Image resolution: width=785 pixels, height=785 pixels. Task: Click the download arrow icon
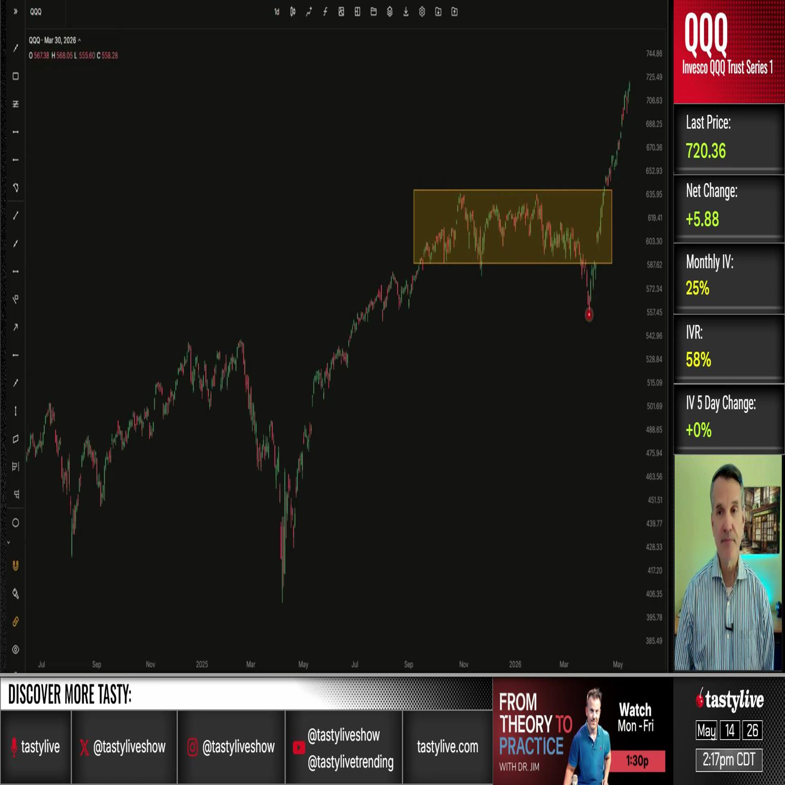pyautogui.click(x=406, y=12)
